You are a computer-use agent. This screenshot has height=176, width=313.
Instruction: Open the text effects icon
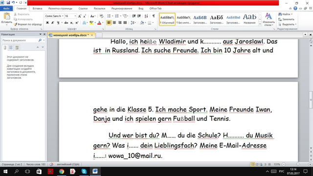click(x=84, y=23)
